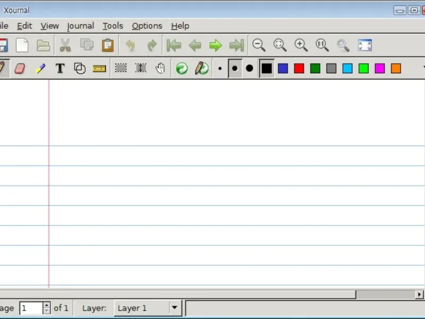Pick the black color swatch
The image size is (425, 319).
[x=267, y=69]
